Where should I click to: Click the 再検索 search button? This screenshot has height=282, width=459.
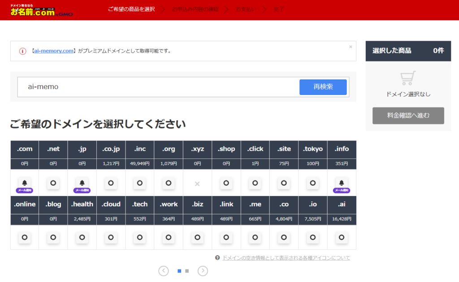(x=323, y=87)
